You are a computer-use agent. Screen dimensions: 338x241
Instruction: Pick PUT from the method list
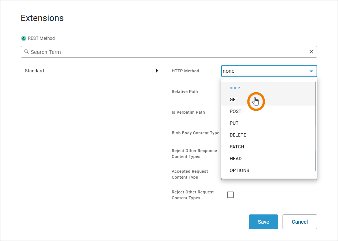pos(234,123)
